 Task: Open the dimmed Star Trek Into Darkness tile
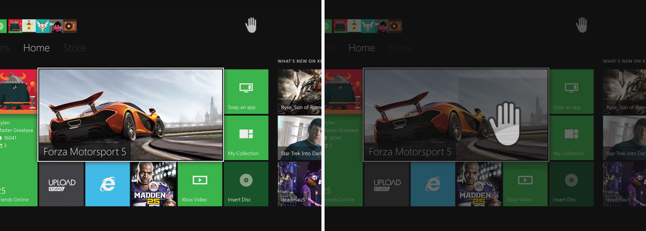[624, 138]
